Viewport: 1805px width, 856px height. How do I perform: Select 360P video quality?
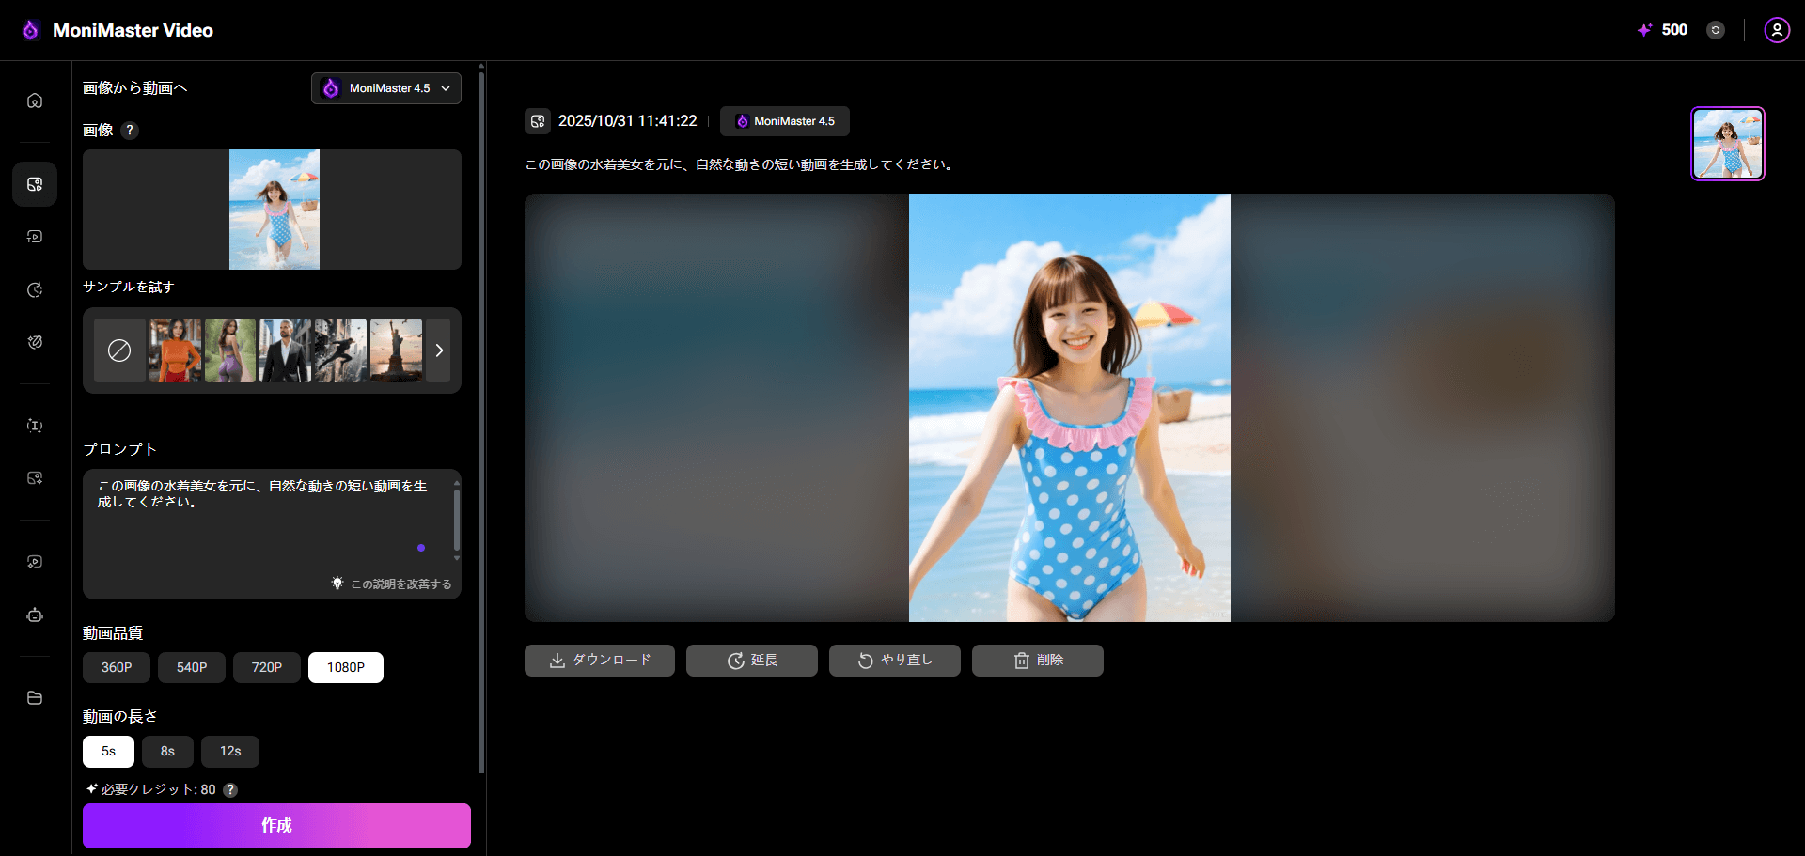point(117,667)
